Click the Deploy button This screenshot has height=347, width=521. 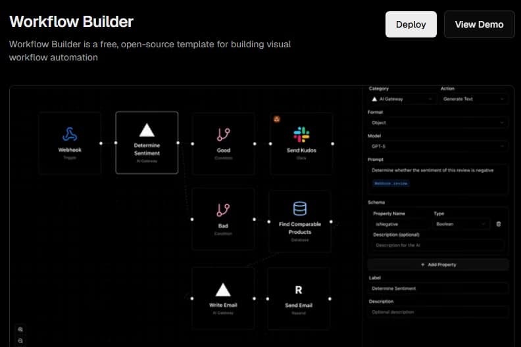(410, 24)
